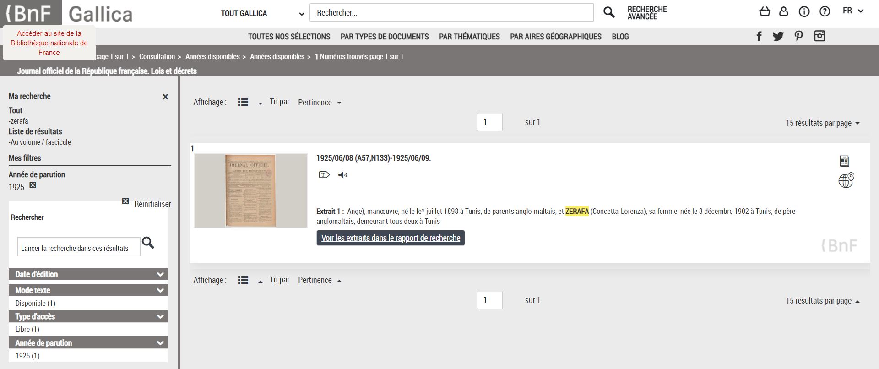The height and width of the screenshot is (369, 879).
Task: Click the BnF logo
Action: click(30, 13)
